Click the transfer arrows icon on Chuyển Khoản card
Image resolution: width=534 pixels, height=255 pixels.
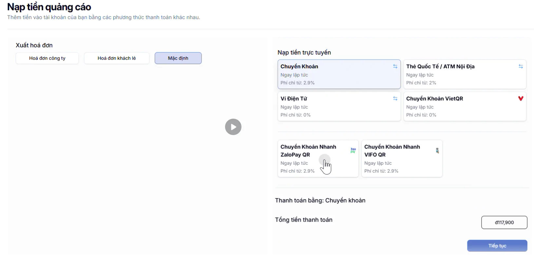coord(395,66)
